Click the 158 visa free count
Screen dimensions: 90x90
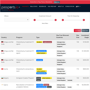coord(77,85)
